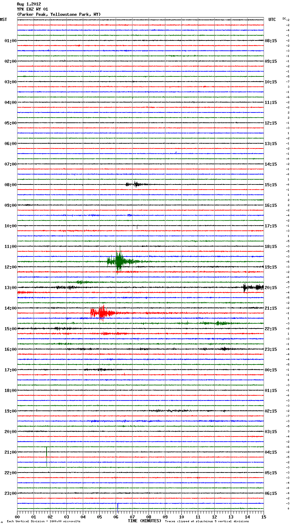Image resolution: width=291 pixels, height=526 pixels.
Task: Click minute "02" on the bottom axis
Action: click(50, 517)
